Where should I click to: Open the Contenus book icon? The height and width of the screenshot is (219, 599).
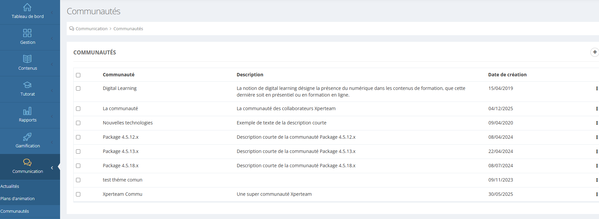(x=27, y=59)
